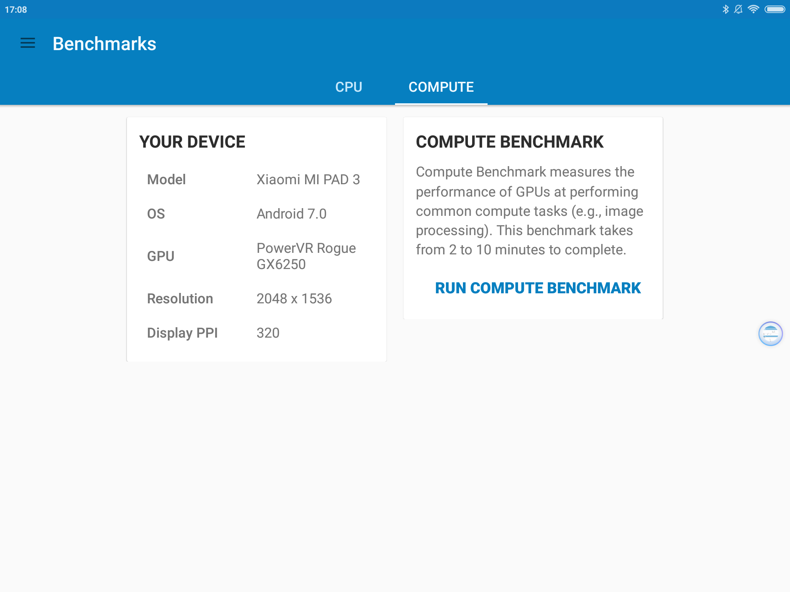The height and width of the screenshot is (592, 790).
Task: Tap the muted notification bell icon
Action: click(x=738, y=9)
